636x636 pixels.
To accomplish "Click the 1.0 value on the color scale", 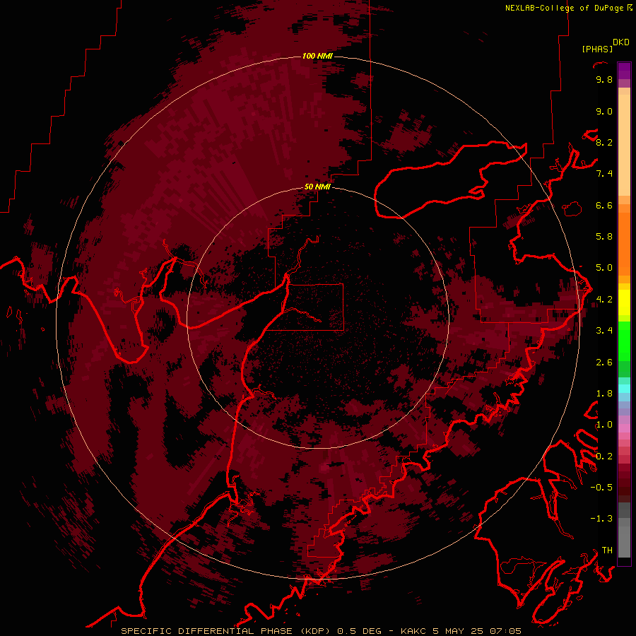I will [x=604, y=425].
